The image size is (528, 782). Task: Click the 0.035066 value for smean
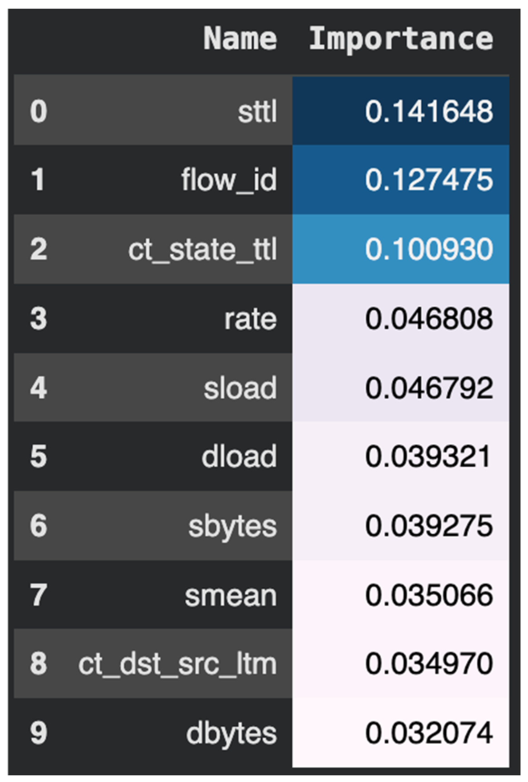click(x=428, y=596)
